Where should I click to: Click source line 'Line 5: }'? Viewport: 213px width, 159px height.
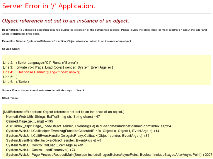point(10,77)
